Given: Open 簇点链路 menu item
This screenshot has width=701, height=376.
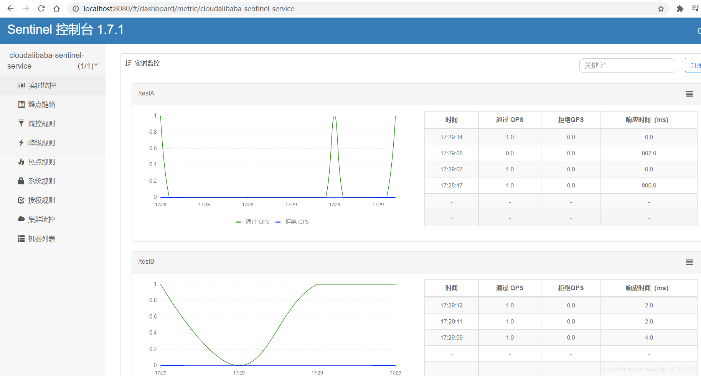Looking at the screenshot, I should coord(53,104).
